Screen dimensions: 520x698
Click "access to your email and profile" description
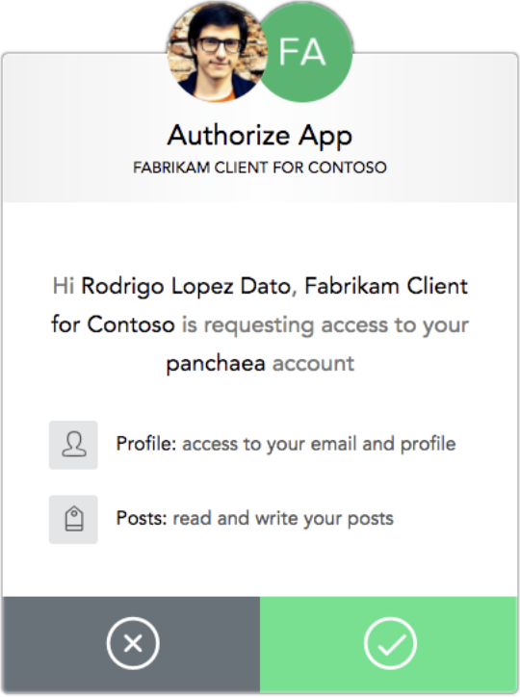(319, 444)
